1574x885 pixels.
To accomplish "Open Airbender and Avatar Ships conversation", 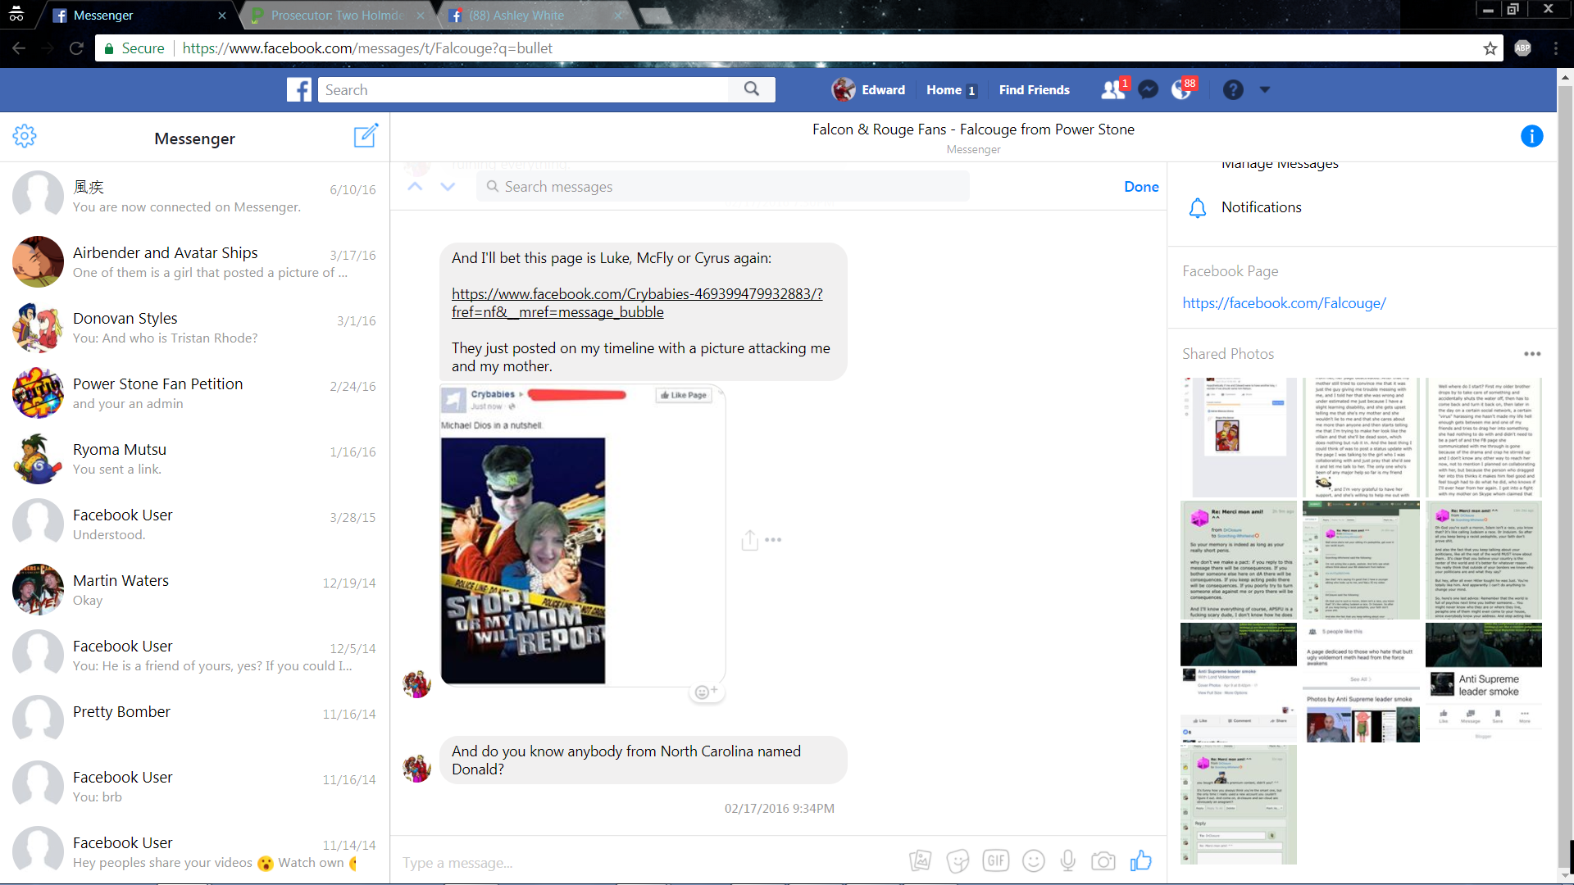I will point(194,261).
